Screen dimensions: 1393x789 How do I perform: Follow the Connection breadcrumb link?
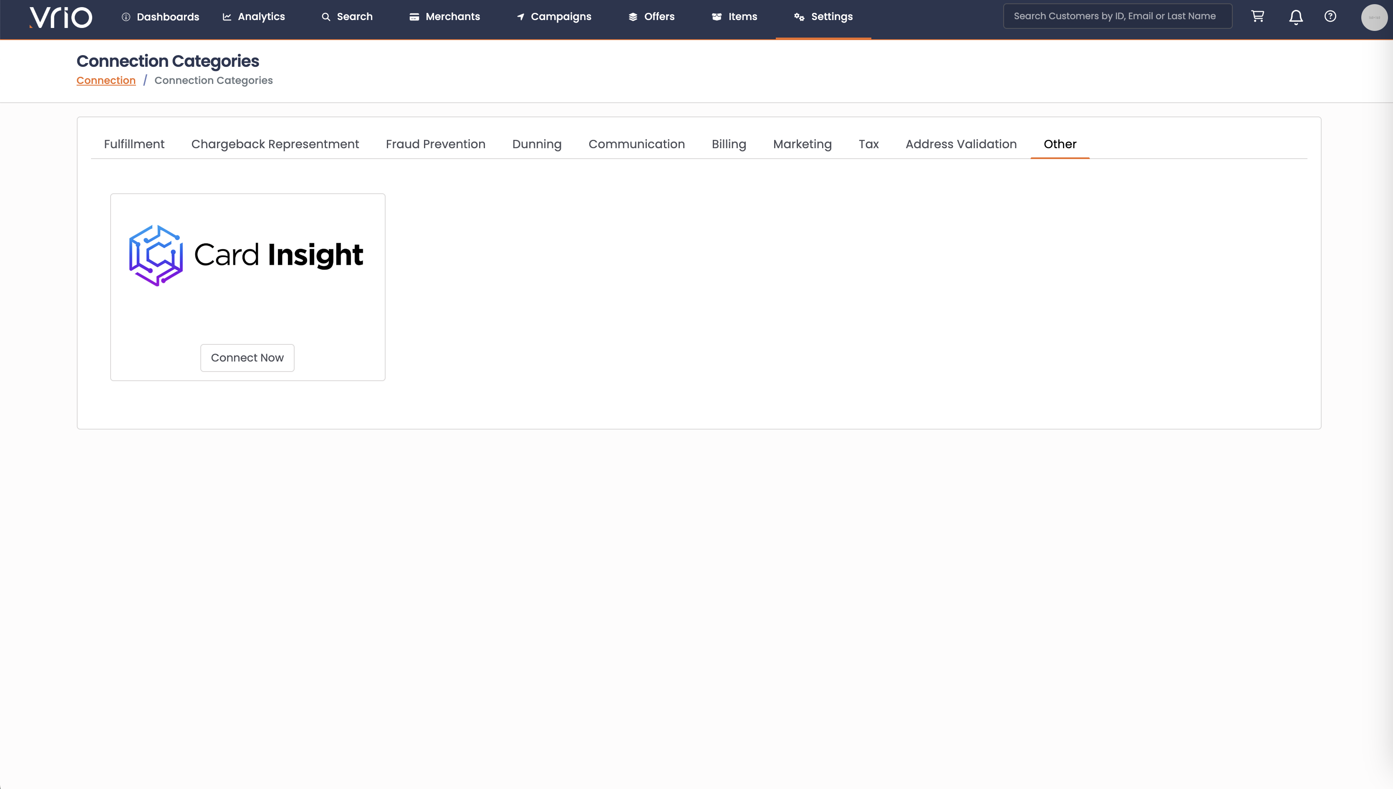click(x=106, y=80)
